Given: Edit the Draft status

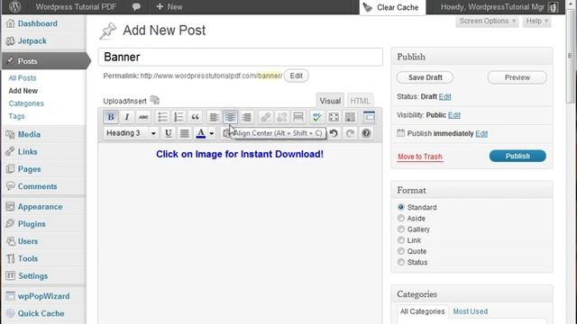Looking at the screenshot, I should click(444, 96).
